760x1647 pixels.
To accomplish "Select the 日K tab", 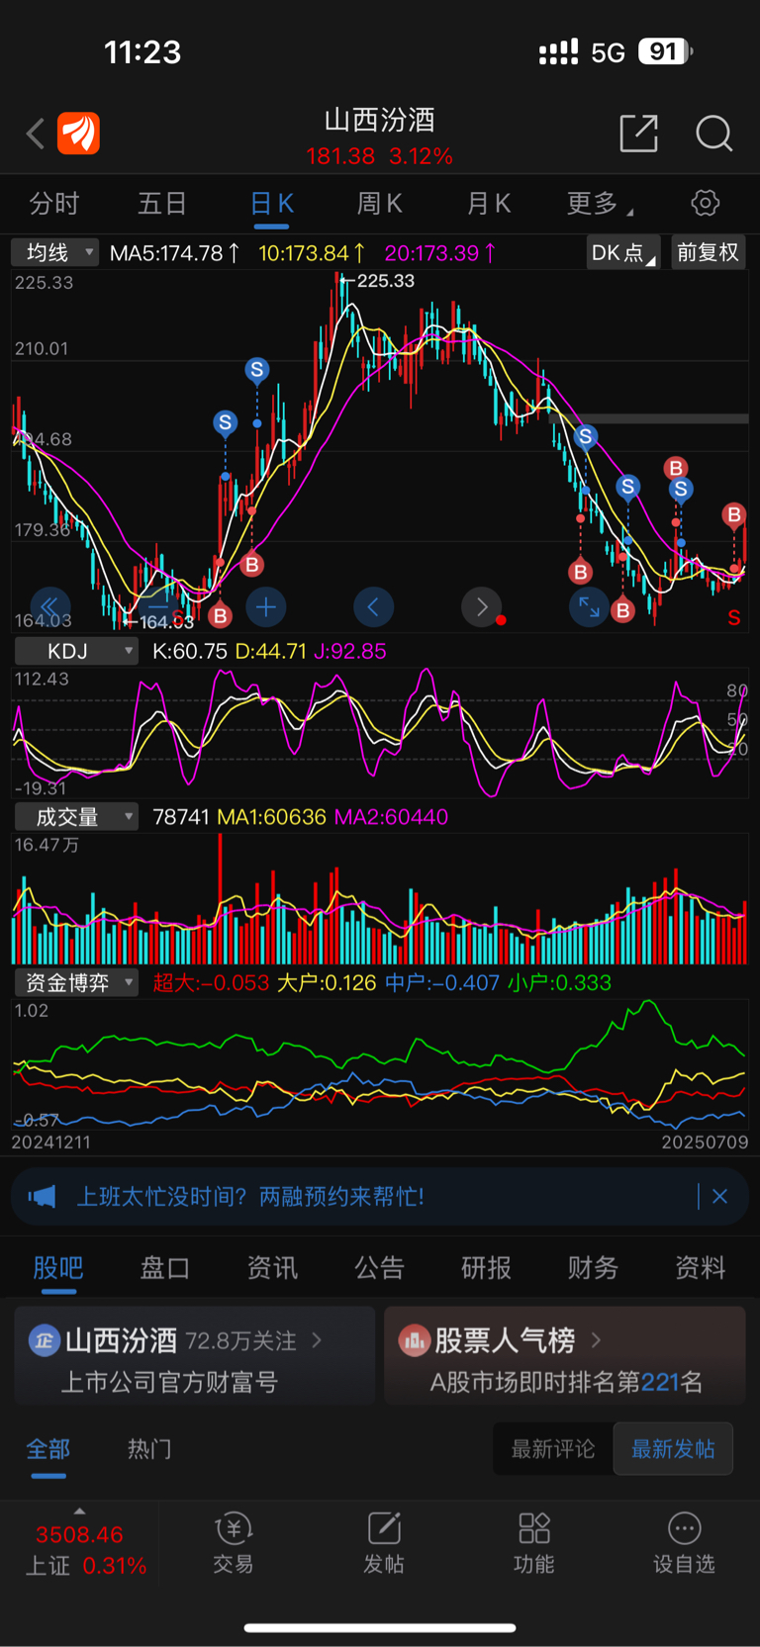I will pyautogui.click(x=271, y=204).
